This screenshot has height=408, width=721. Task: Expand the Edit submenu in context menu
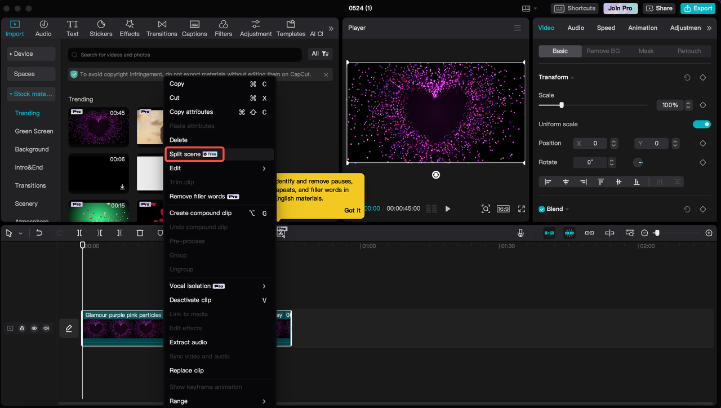pyautogui.click(x=219, y=168)
